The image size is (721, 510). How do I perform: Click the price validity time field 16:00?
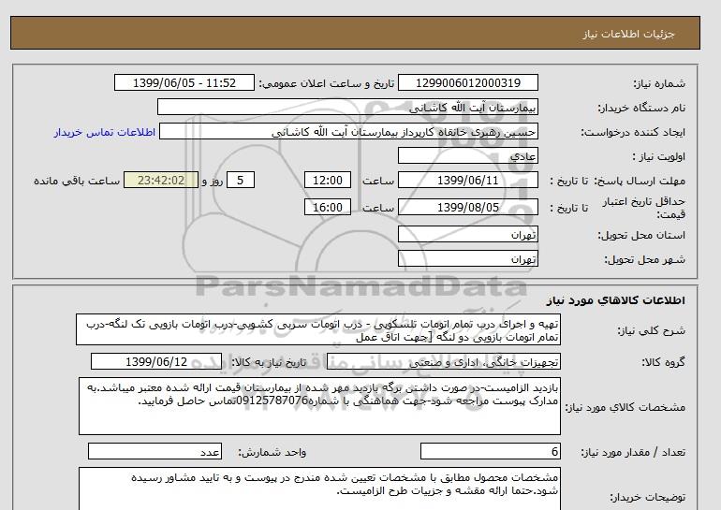pos(328,207)
